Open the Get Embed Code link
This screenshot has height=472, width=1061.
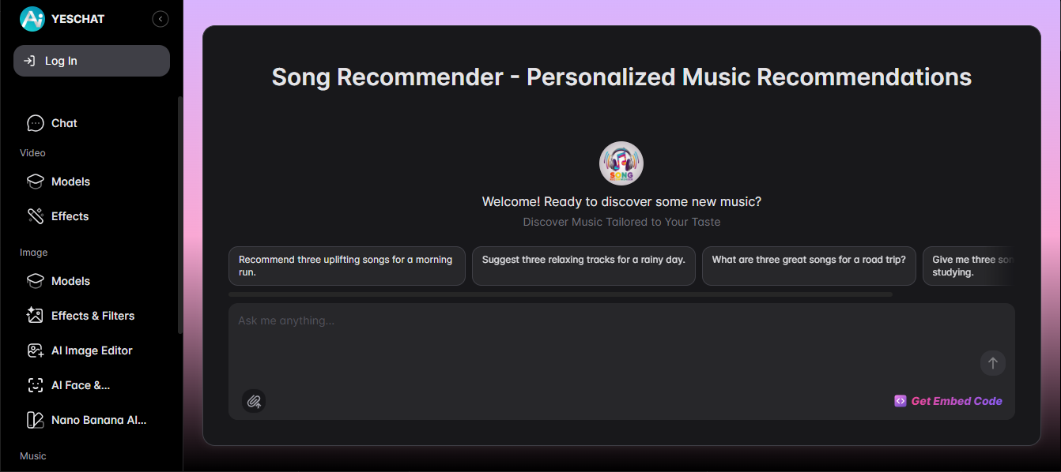point(948,401)
